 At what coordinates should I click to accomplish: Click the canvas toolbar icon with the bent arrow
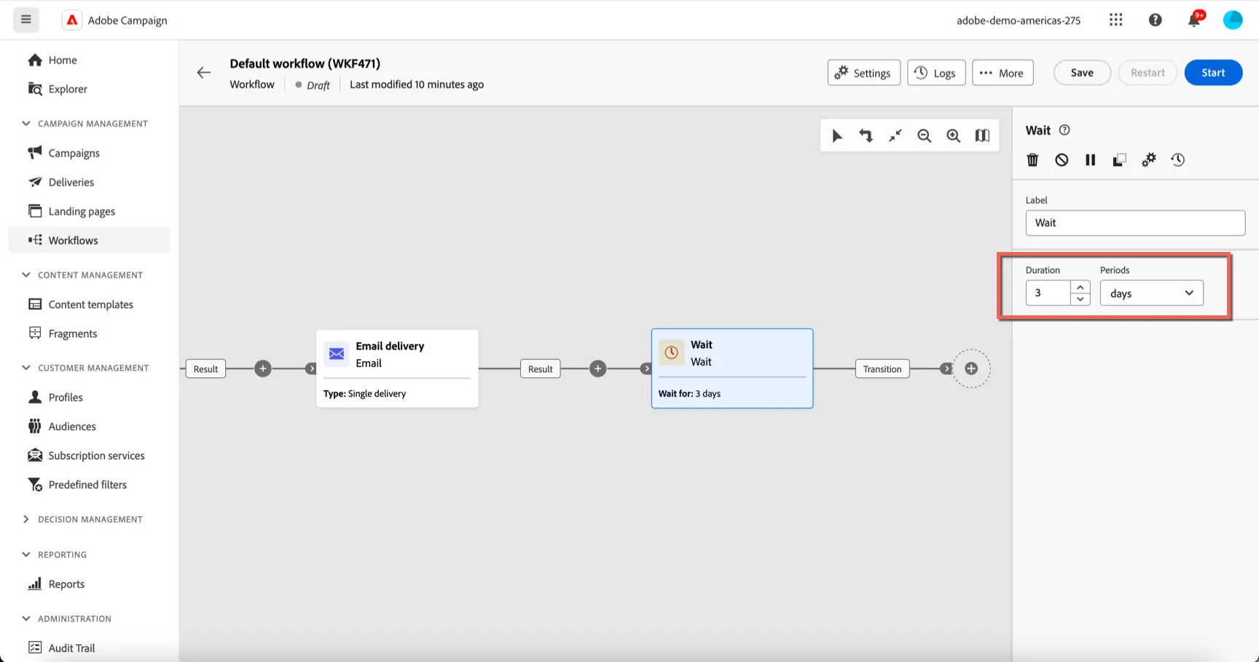coord(866,135)
